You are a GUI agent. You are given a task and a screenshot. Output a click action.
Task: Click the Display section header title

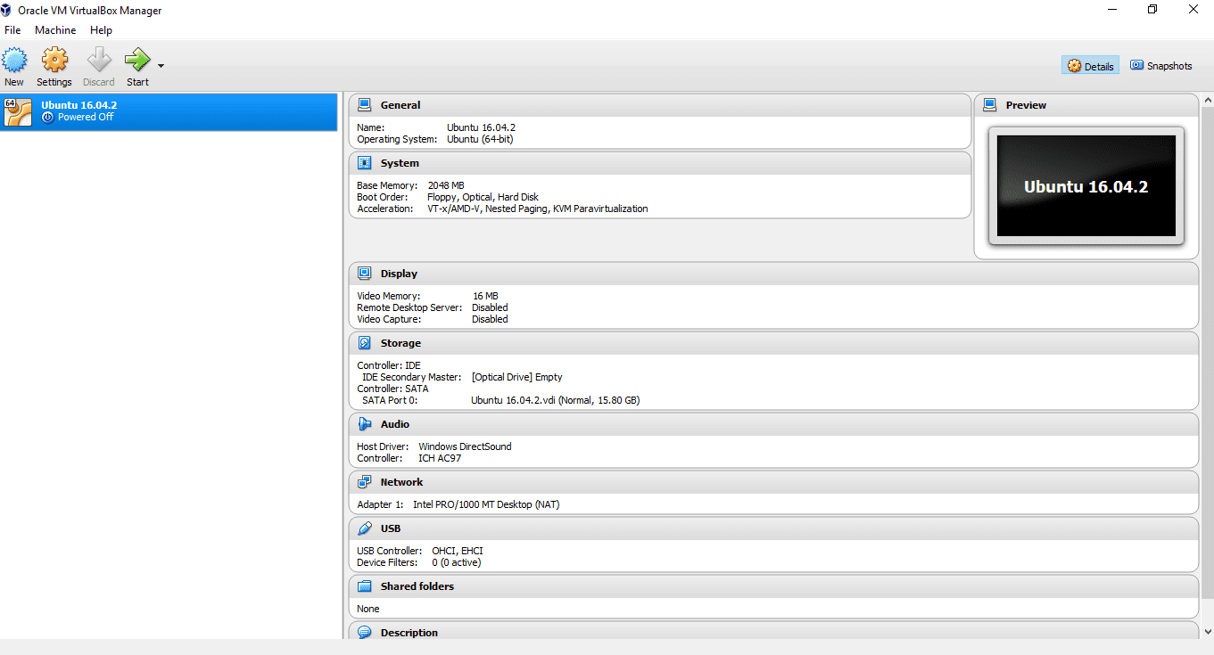coord(399,274)
